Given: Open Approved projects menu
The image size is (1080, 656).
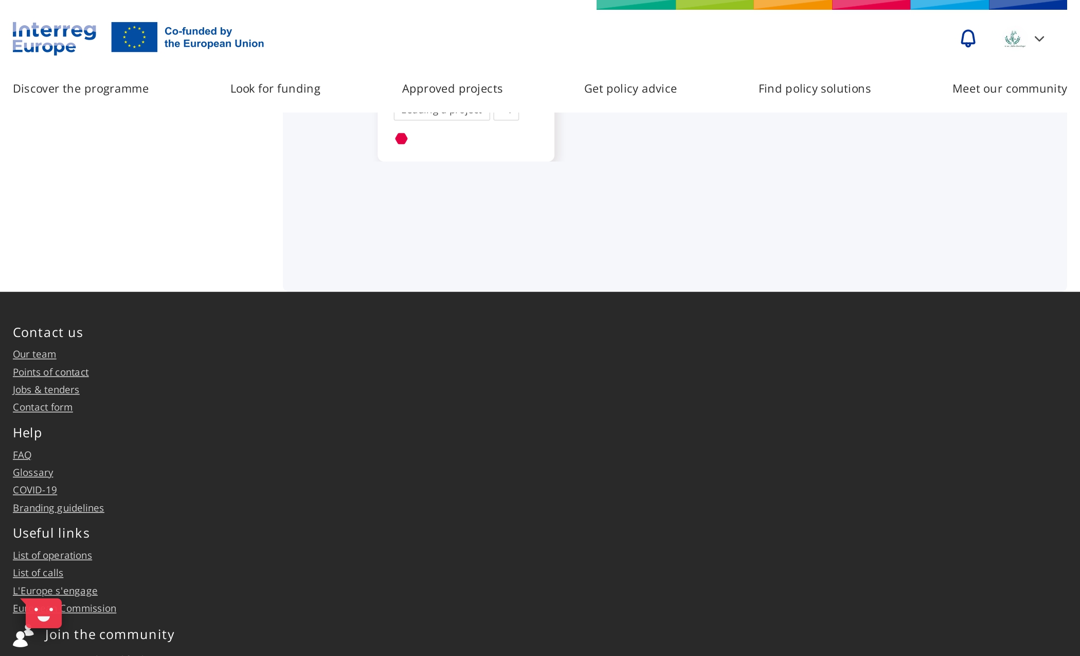Looking at the screenshot, I should coord(452,89).
